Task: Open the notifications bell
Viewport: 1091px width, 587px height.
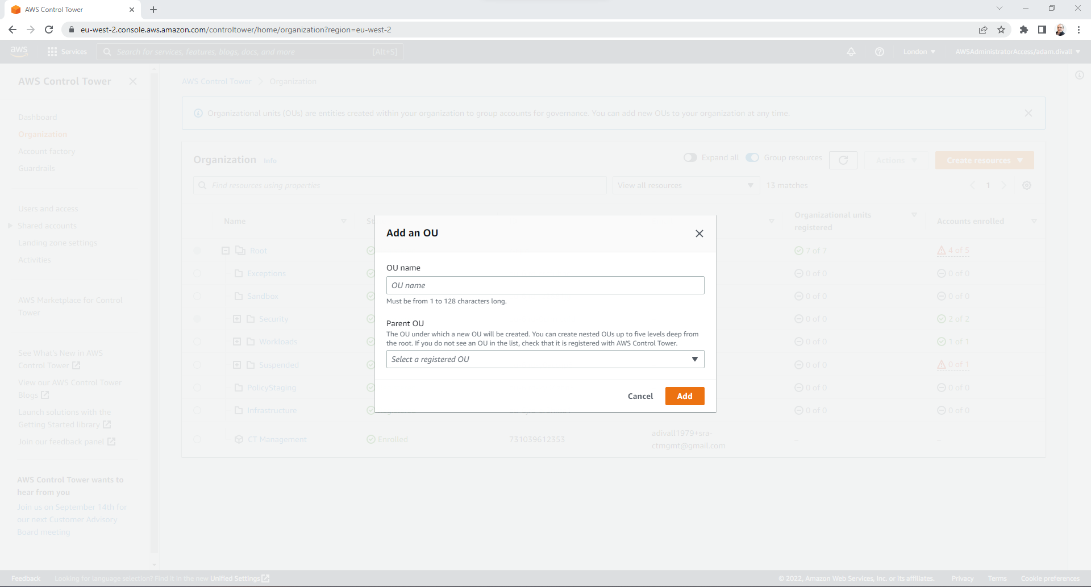Action: [x=851, y=51]
